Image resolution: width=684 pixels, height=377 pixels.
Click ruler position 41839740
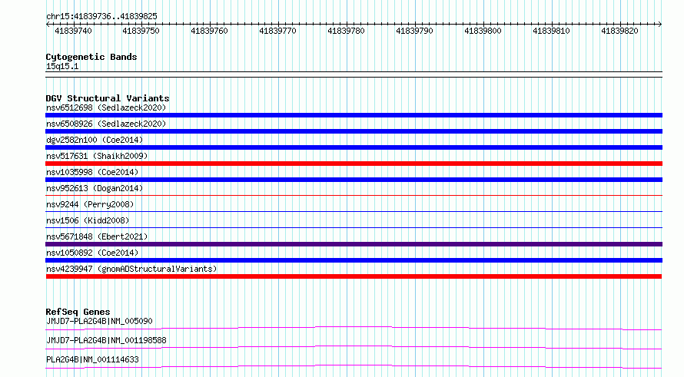(x=73, y=31)
